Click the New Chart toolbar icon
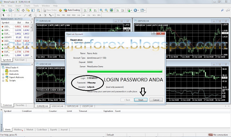The width and height of the screenshot is (231, 137). point(4,10)
